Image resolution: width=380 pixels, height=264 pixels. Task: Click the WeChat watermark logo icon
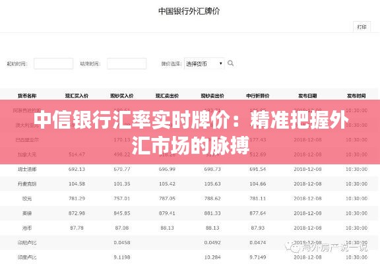pyautogui.click(x=292, y=247)
